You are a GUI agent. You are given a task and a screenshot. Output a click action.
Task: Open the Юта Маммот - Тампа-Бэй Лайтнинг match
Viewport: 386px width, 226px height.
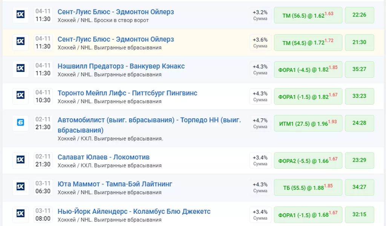(115, 184)
